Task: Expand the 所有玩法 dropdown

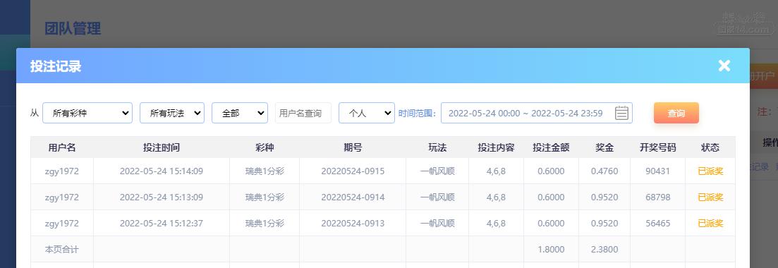Action: [171, 113]
